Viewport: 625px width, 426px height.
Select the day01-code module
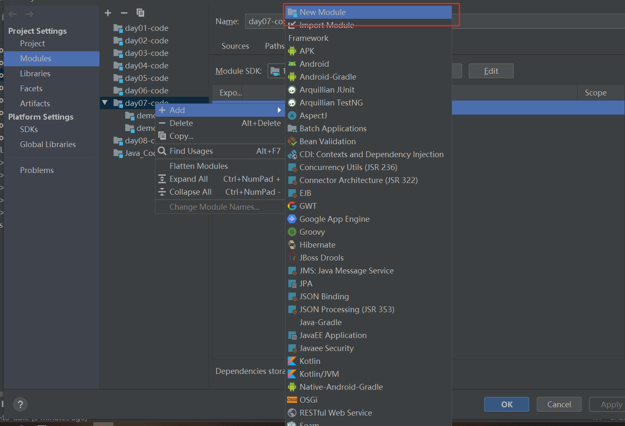pos(147,28)
